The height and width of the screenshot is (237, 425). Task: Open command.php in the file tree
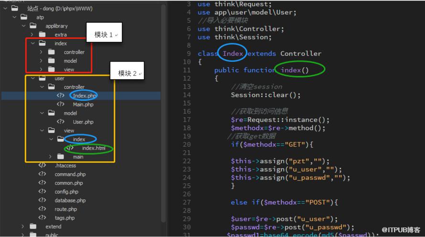point(70,174)
